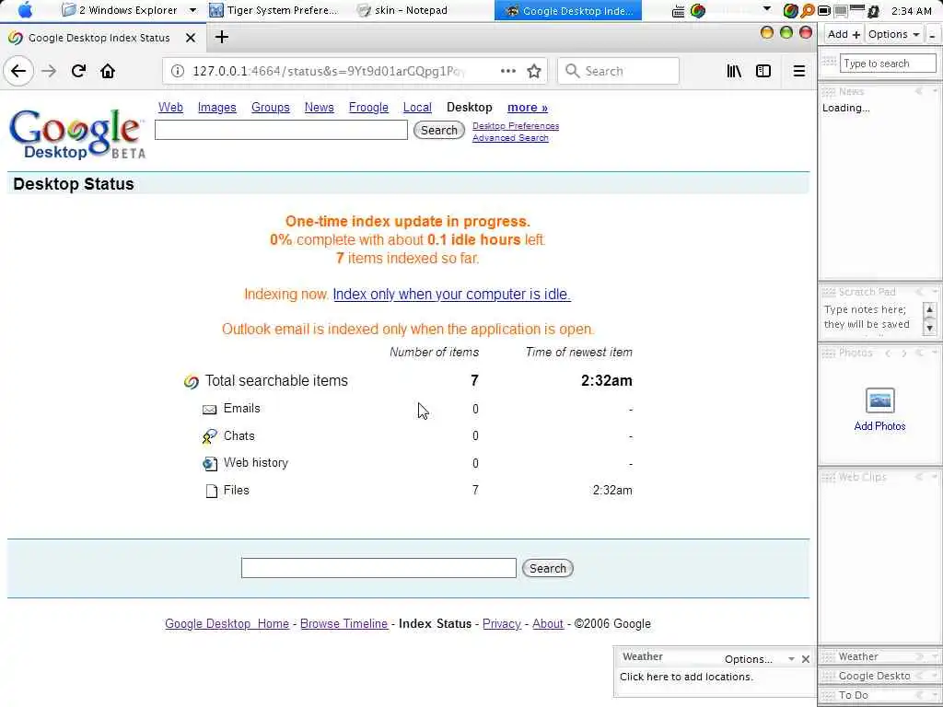The height and width of the screenshot is (707, 943).
Task: Click the sidebar Type to search box
Action: point(888,64)
